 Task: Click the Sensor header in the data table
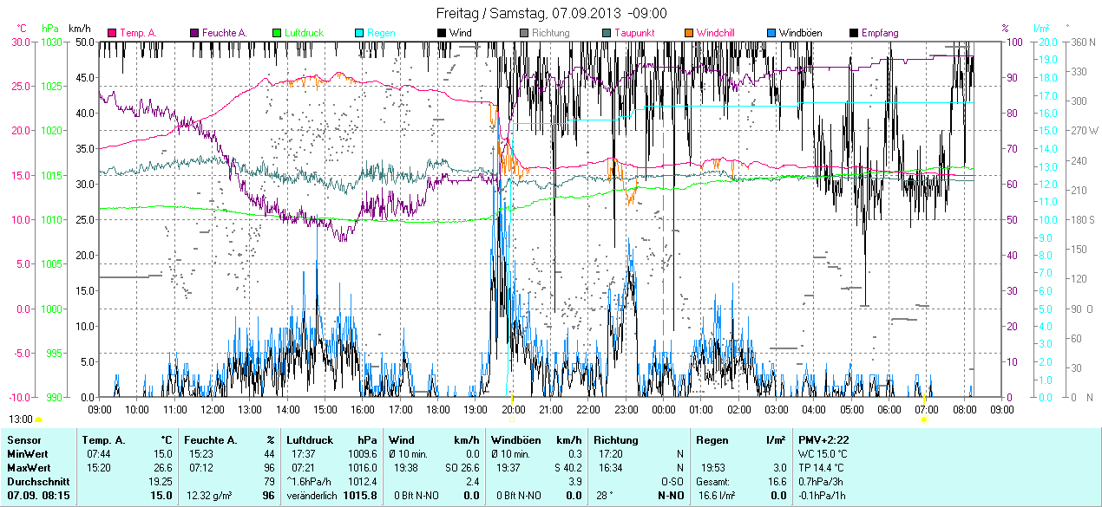23,440
